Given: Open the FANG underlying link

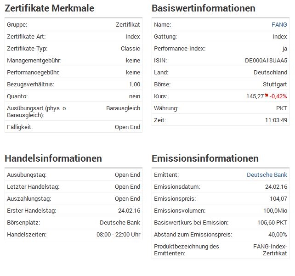Looking at the screenshot, I should 279,25.
